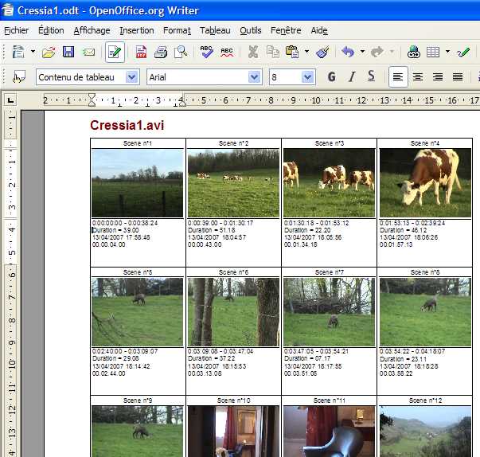Click the 'Duration = 23.11' text

click(x=403, y=359)
